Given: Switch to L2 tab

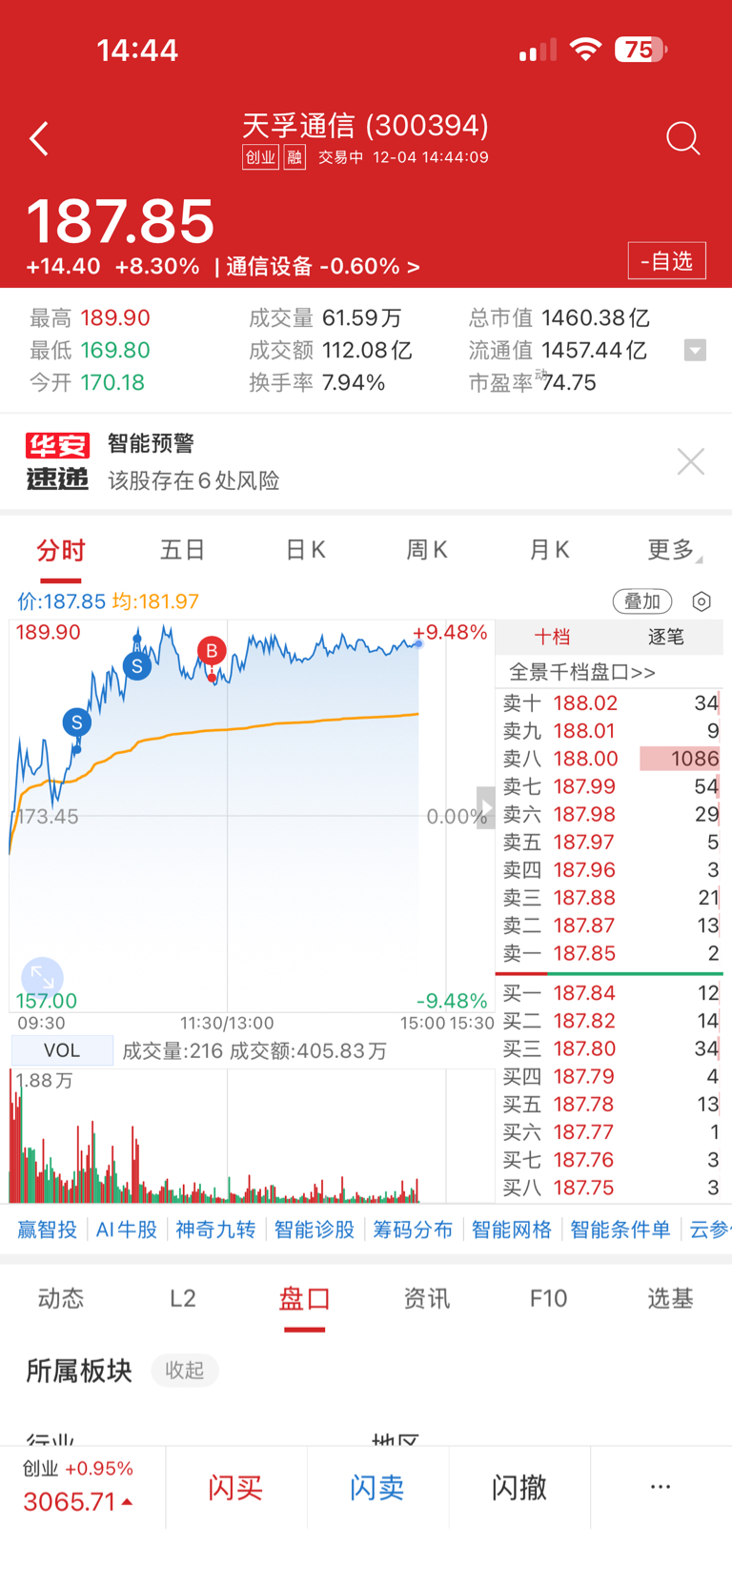Looking at the screenshot, I should tap(183, 1298).
